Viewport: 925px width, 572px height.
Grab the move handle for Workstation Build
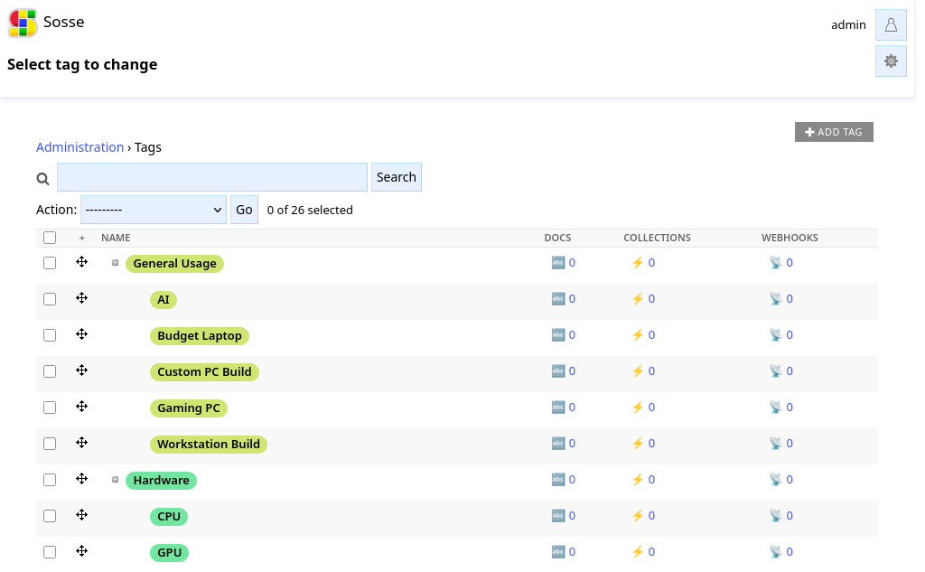coord(82,443)
